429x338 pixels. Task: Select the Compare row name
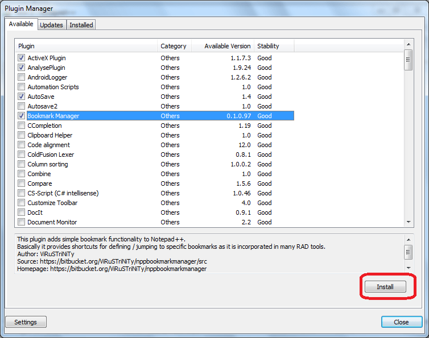pos(40,183)
